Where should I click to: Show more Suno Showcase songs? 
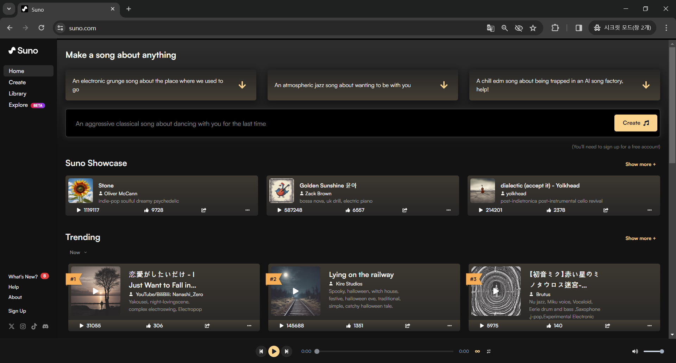pyautogui.click(x=640, y=164)
